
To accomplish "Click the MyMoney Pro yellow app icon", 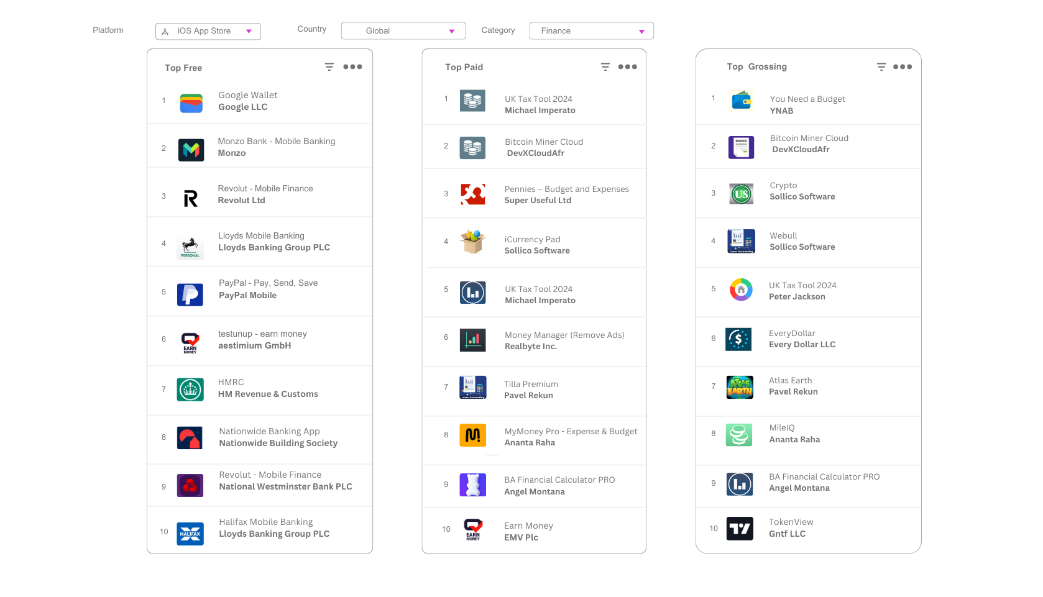I will pos(472,435).
